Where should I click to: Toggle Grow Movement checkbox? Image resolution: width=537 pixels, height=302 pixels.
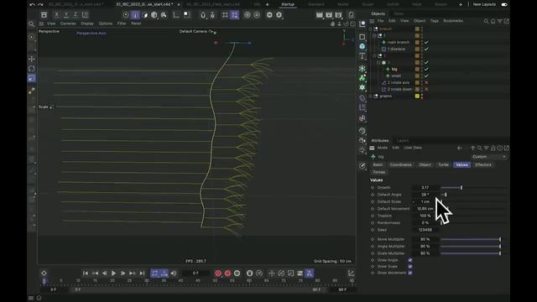410,273
